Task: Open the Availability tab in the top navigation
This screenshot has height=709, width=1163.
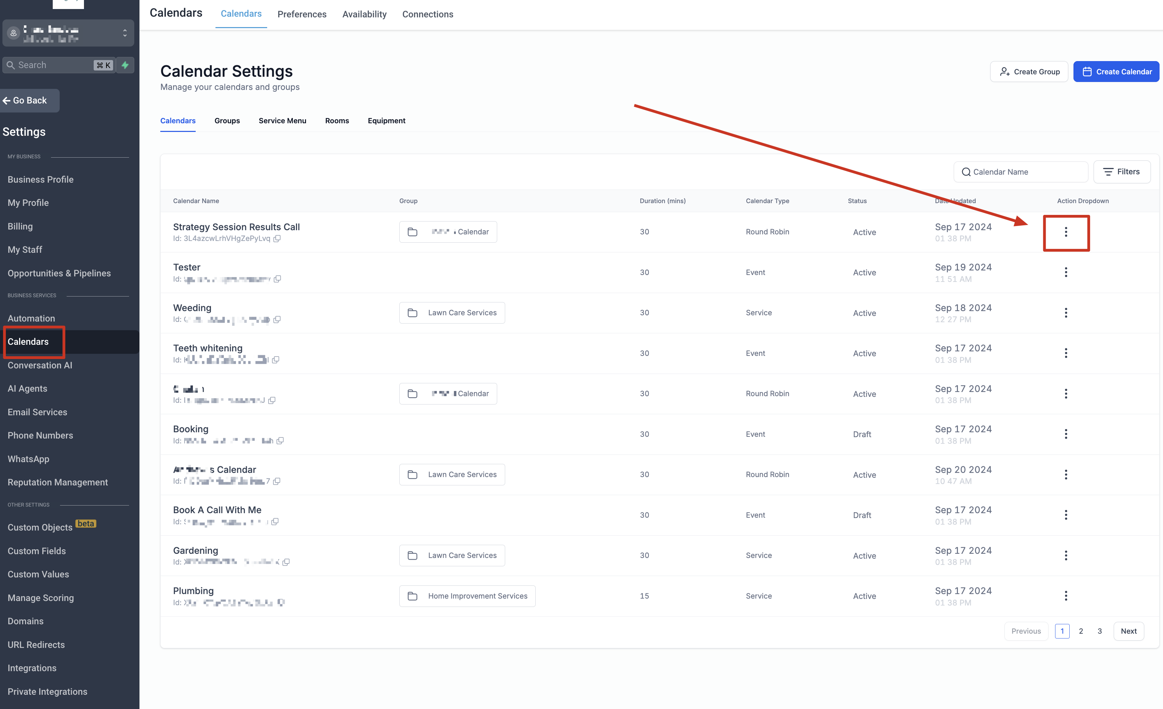Action: pos(364,14)
